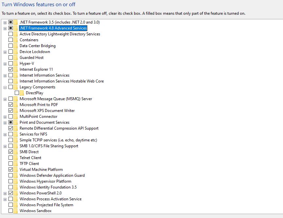Check Data Center Bridging box
The width and height of the screenshot is (283, 218).
tap(11, 46)
